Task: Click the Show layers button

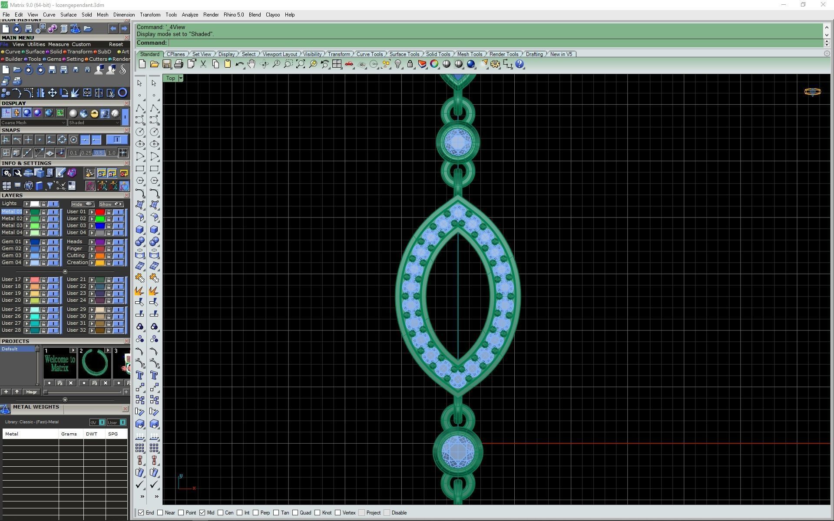Action: pos(111,204)
